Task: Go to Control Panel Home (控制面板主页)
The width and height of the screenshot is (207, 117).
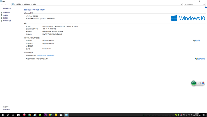Action: [7, 9]
